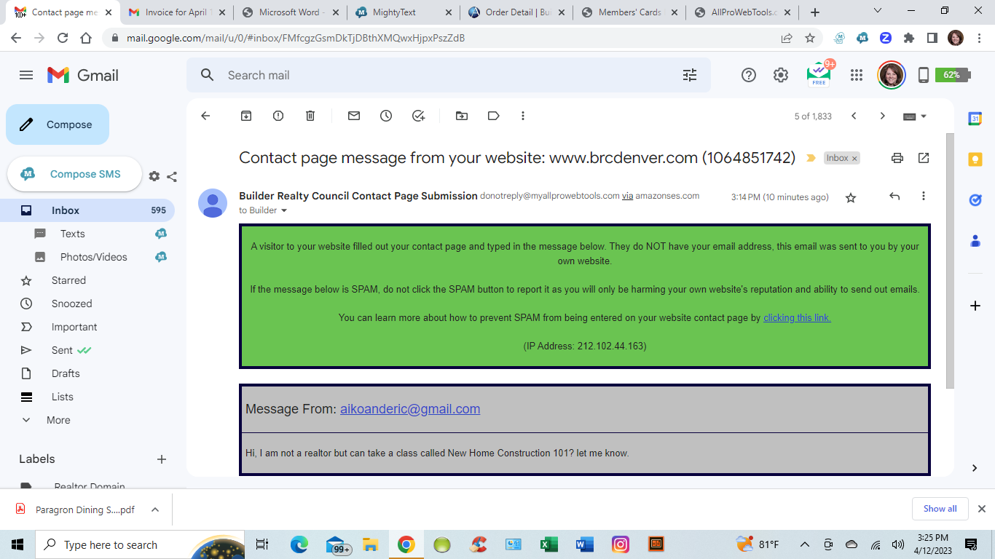
Task: Open the Move to folder icon
Action: [x=462, y=116]
